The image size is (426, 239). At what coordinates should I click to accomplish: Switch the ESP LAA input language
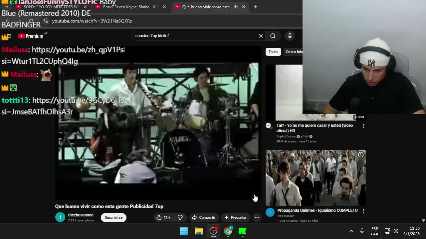point(375,231)
